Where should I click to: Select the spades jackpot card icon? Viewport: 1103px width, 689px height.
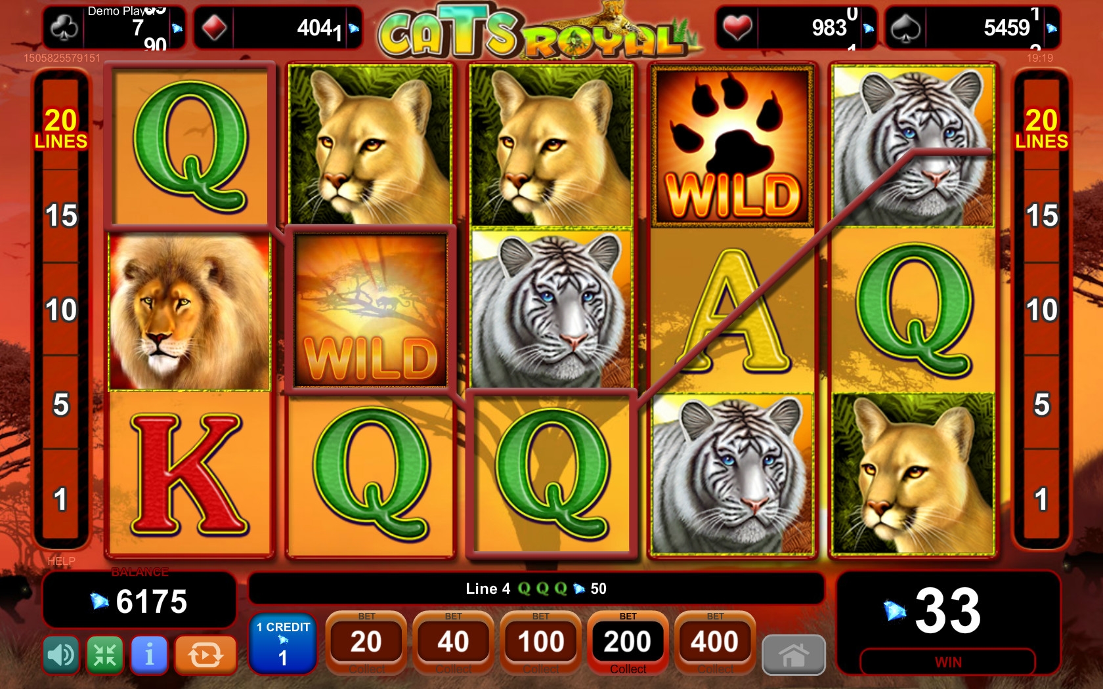(906, 28)
